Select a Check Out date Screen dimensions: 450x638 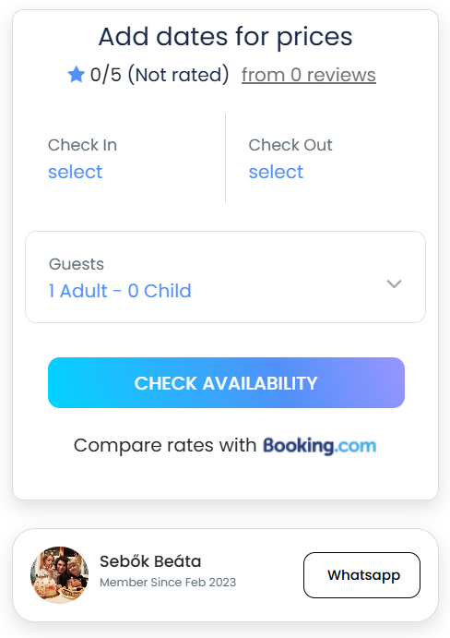[x=276, y=172]
